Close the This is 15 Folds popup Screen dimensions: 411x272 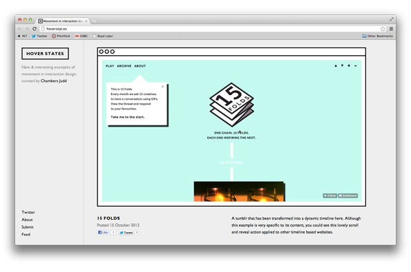(x=163, y=87)
